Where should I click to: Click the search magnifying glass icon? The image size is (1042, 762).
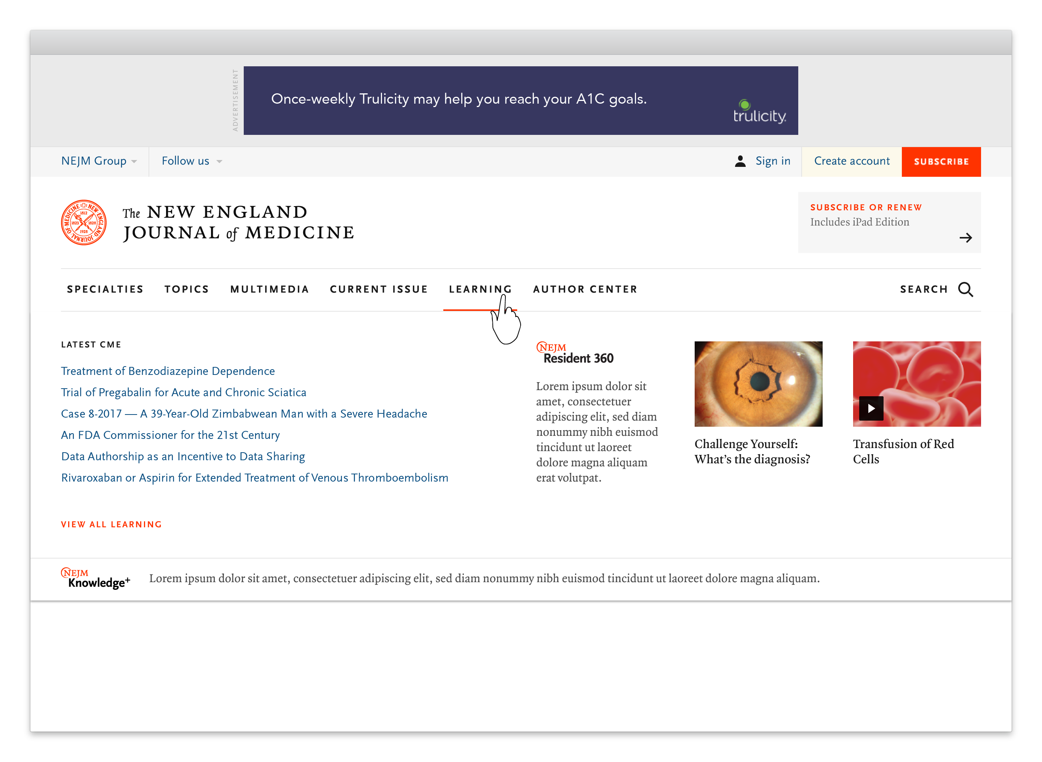(x=965, y=289)
